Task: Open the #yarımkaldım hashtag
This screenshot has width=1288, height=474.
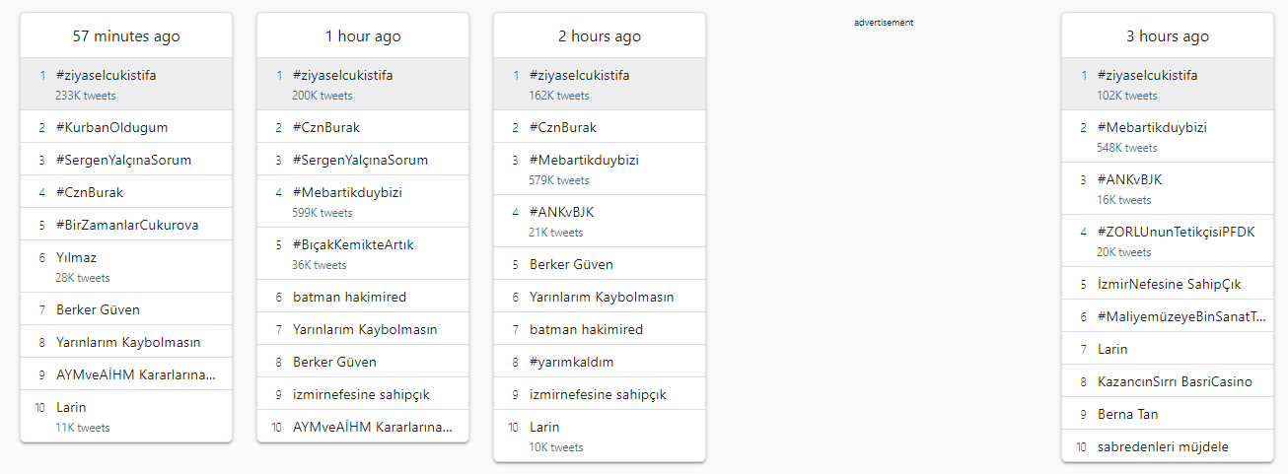Action: (x=572, y=362)
